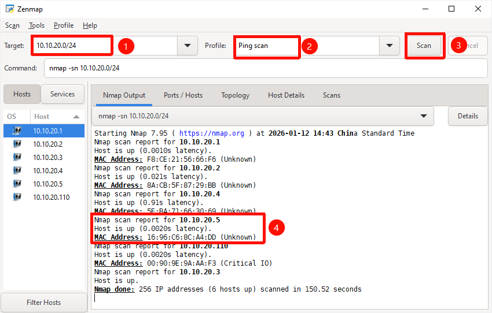The image size is (492, 313).
Task: Sort hosts by the Host column header
Action: click(x=57, y=117)
